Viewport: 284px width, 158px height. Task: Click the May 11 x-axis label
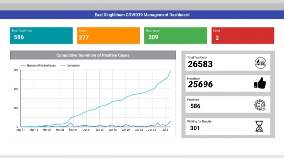pos(21,130)
